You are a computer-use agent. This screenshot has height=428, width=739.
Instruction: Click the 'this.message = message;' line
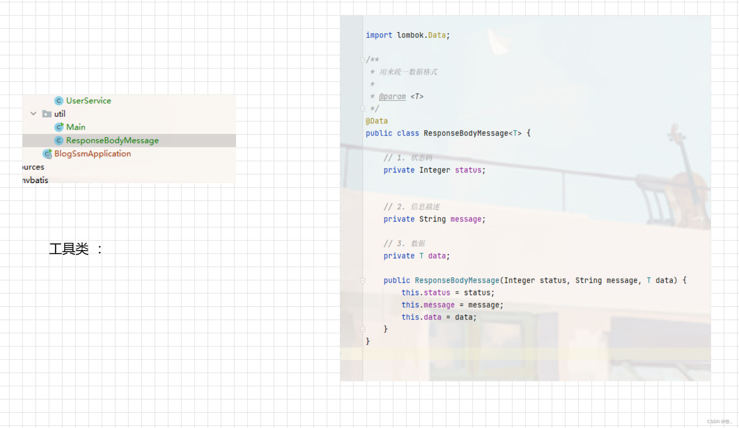[x=452, y=305]
